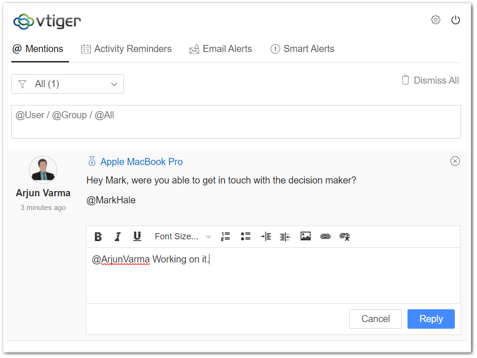Open the Font Size dropdown
Image resolution: width=477 pixels, height=358 pixels.
tap(182, 236)
